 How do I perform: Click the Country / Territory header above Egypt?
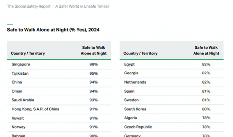coord(140,53)
